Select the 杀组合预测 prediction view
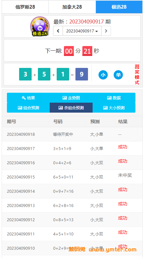The image size is (143, 258). coord(71,108)
